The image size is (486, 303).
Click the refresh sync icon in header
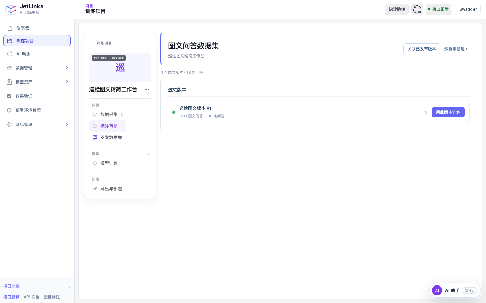coord(417,9)
